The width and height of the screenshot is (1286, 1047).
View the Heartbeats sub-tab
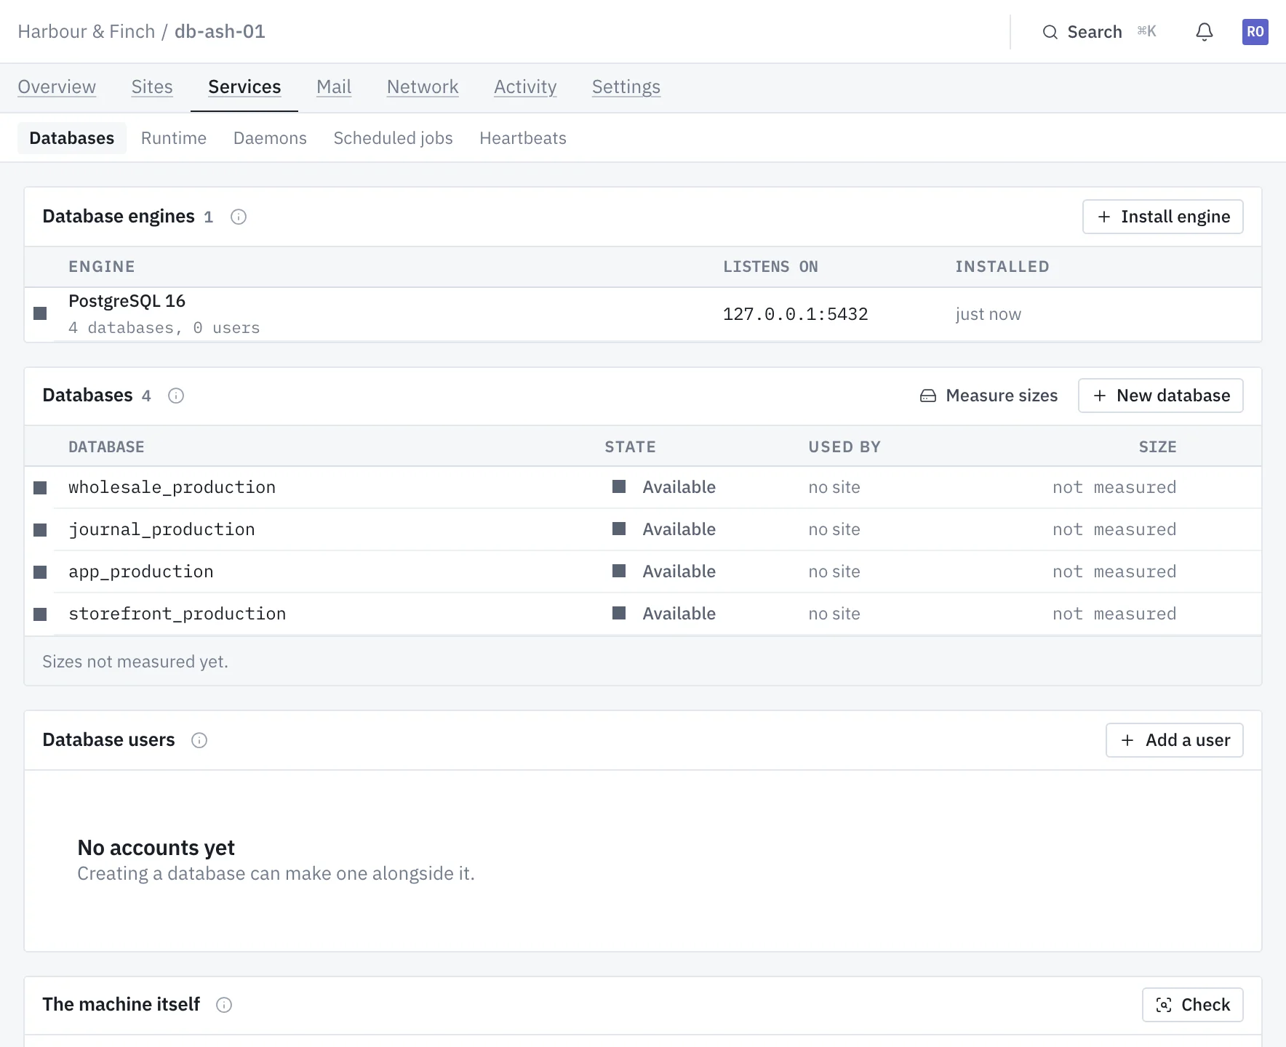tap(523, 138)
